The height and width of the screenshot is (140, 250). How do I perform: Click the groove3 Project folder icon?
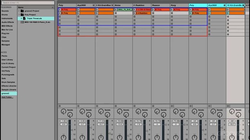point(22,11)
